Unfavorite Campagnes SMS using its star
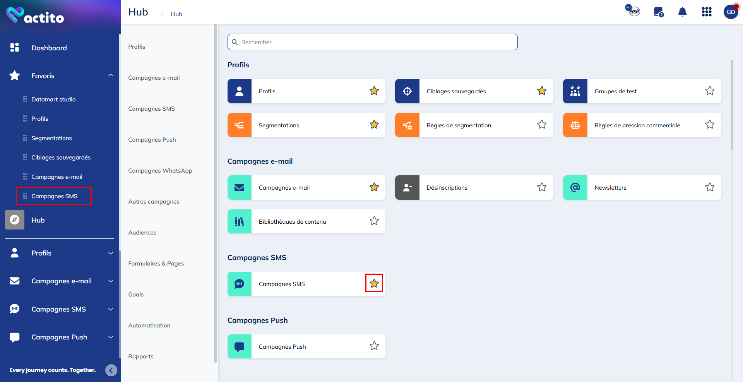This screenshot has width=743, height=382. (x=374, y=283)
